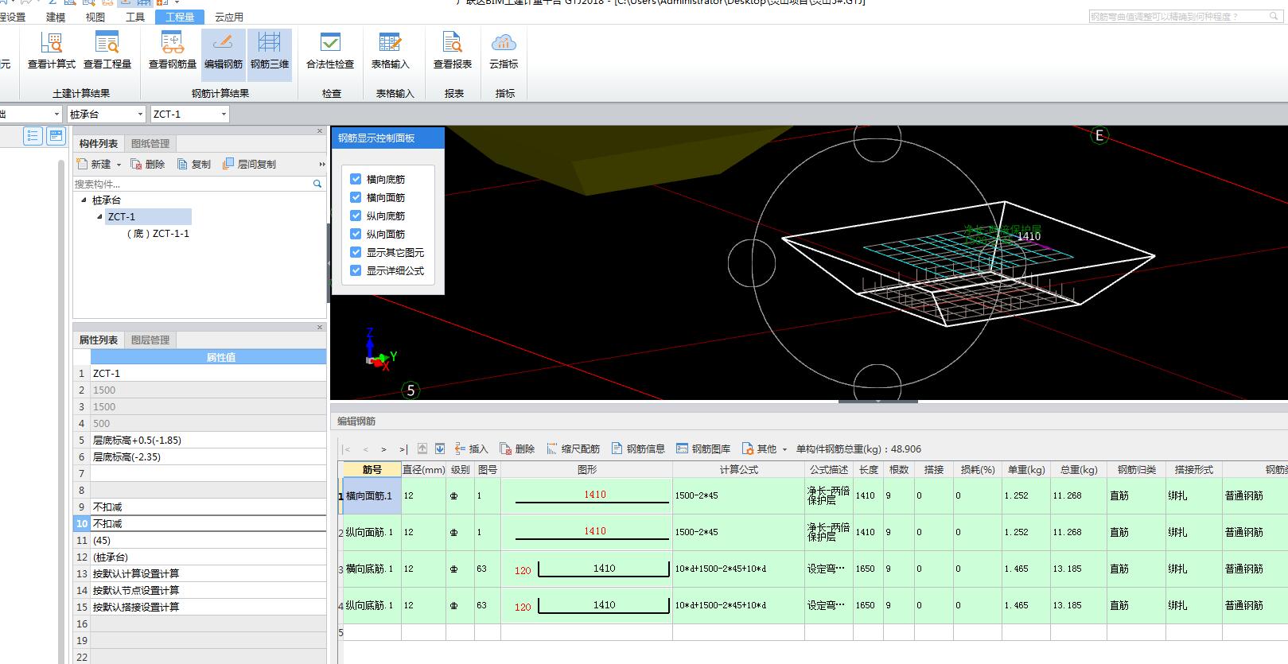Switch to 图层管理 tab

click(150, 340)
